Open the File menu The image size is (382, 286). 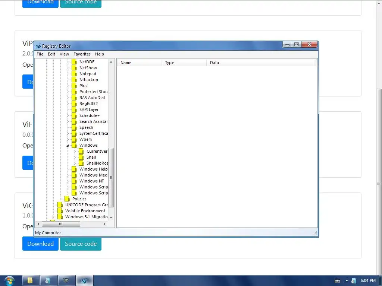[40, 54]
